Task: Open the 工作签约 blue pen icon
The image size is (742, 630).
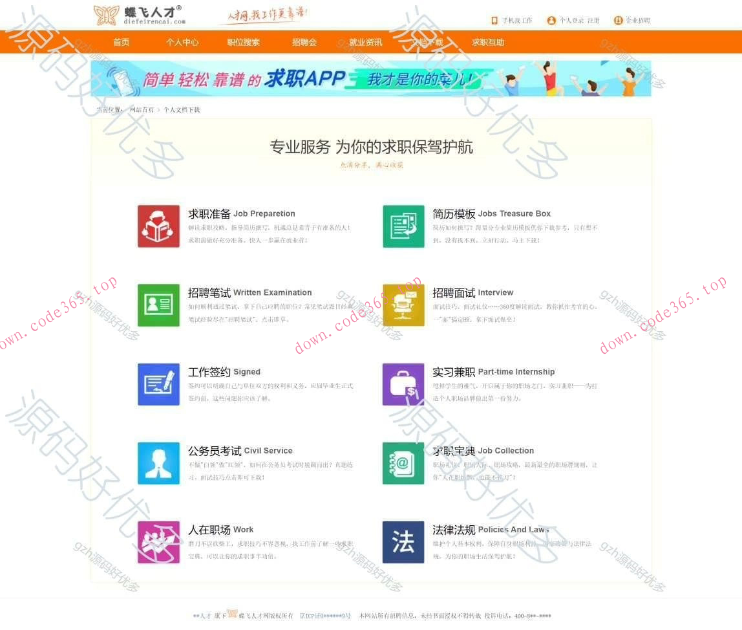Action: click(x=158, y=384)
